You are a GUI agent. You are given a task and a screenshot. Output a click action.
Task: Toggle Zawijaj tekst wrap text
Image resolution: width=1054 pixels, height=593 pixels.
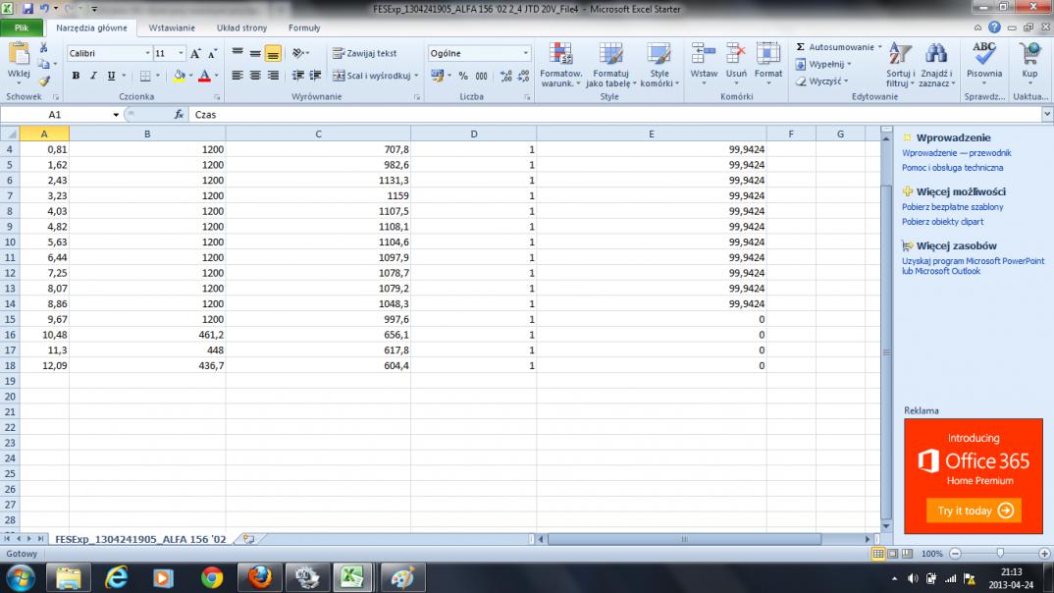pyautogui.click(x=365, y=53)
